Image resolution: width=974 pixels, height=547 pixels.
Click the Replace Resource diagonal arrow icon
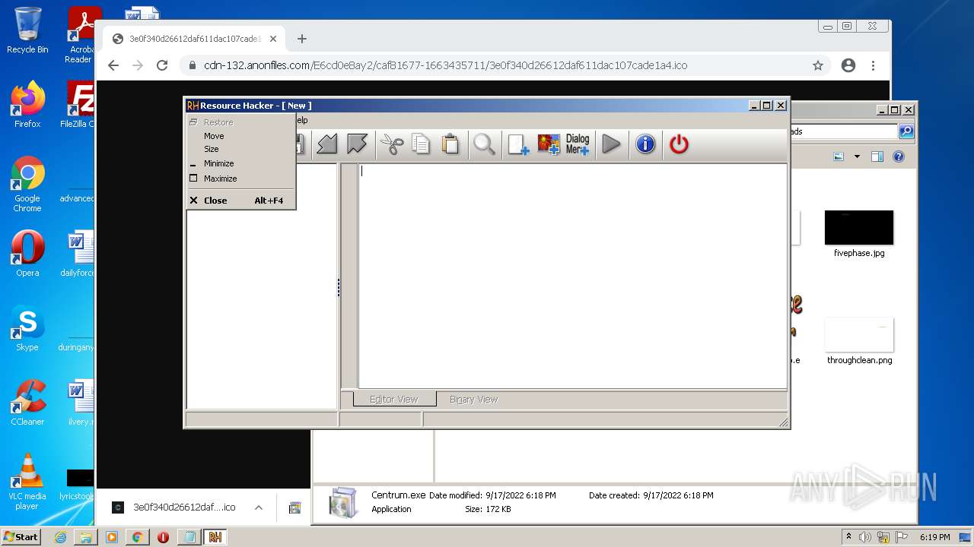pos(327,144)
